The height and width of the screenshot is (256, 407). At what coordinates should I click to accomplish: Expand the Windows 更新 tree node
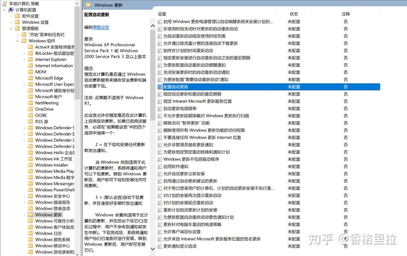(x=24, y=215)
